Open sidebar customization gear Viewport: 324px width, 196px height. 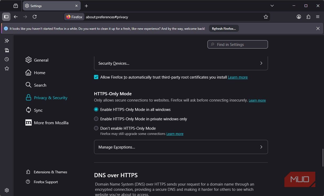click(7, 190)
